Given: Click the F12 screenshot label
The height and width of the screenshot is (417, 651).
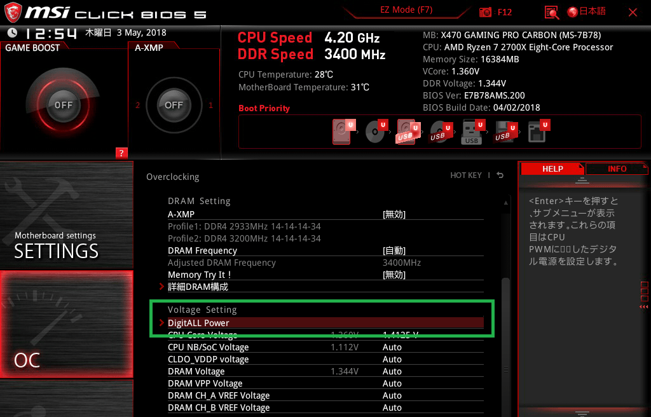Looking at the screenshot, I should pos(504,12).
